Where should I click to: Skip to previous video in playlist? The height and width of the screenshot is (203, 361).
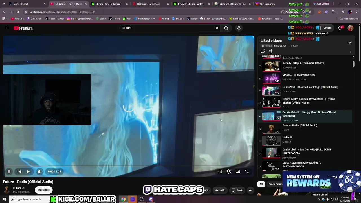[x=19, y=171]
